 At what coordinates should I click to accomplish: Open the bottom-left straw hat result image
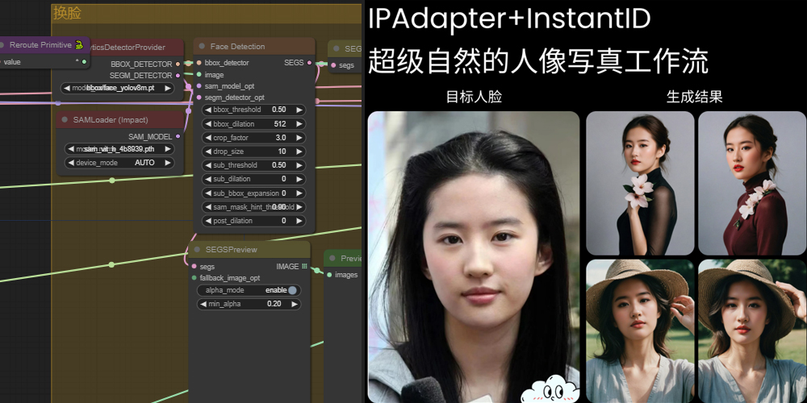point(640,331)
